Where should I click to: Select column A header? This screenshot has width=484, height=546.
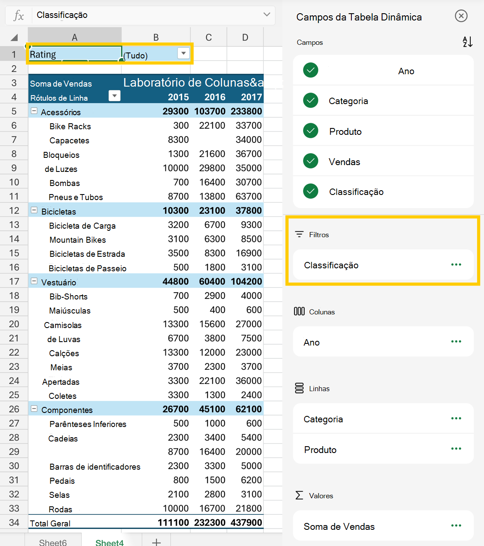coord(75,38)
